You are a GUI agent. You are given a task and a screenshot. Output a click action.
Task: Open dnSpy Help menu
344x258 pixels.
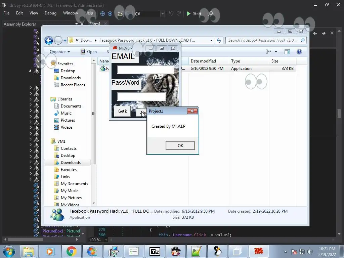pyautogui.click(x=89, y=13)
